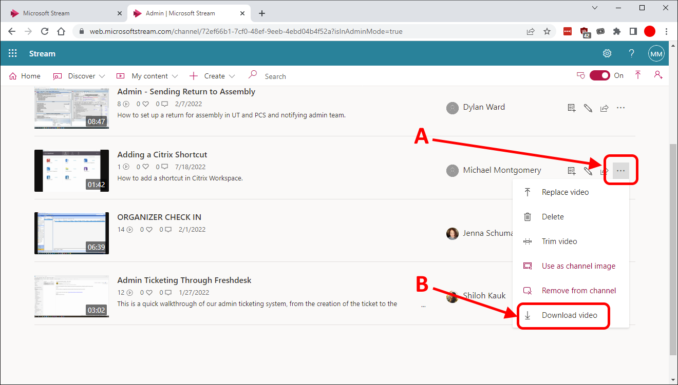Edit the Adding a Citrix Shortcut video

click(588, 171)
